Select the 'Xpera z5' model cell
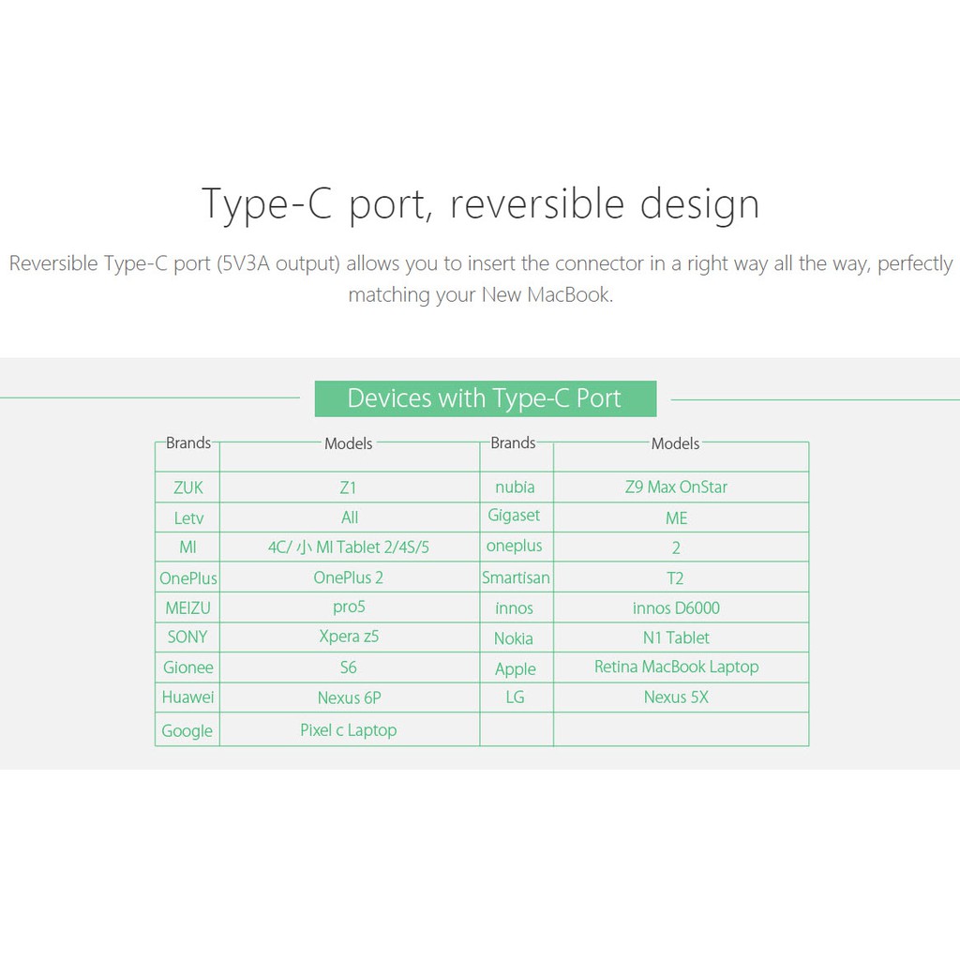The width and height of the screenshot is (960, 960). coord(349,637)
